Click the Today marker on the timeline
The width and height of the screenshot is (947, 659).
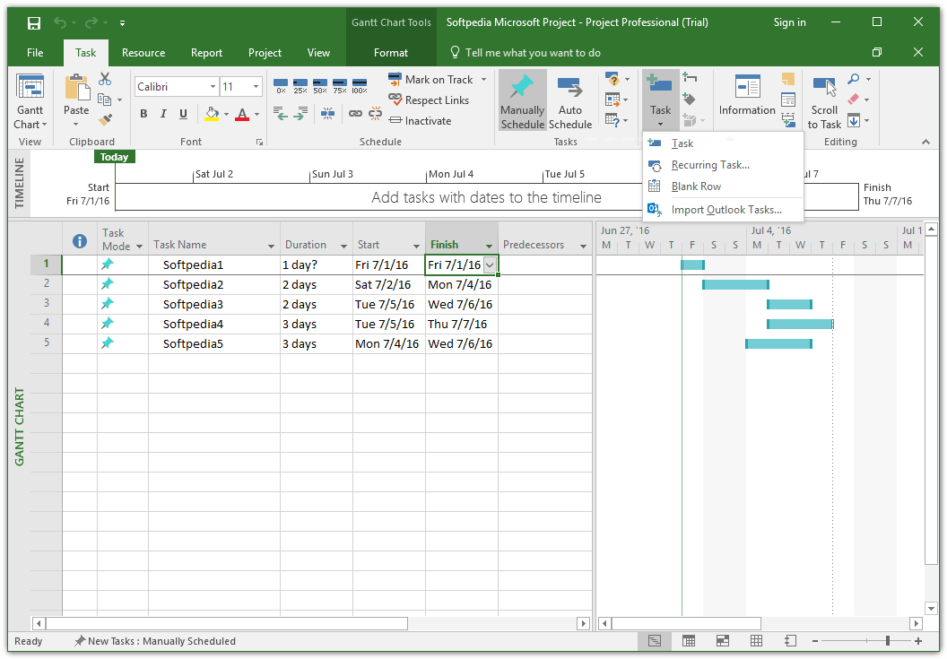[x=115, y=157]
